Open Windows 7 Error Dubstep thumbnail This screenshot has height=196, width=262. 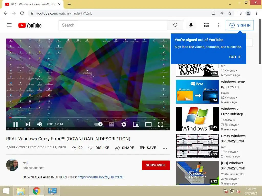[198, 119]
